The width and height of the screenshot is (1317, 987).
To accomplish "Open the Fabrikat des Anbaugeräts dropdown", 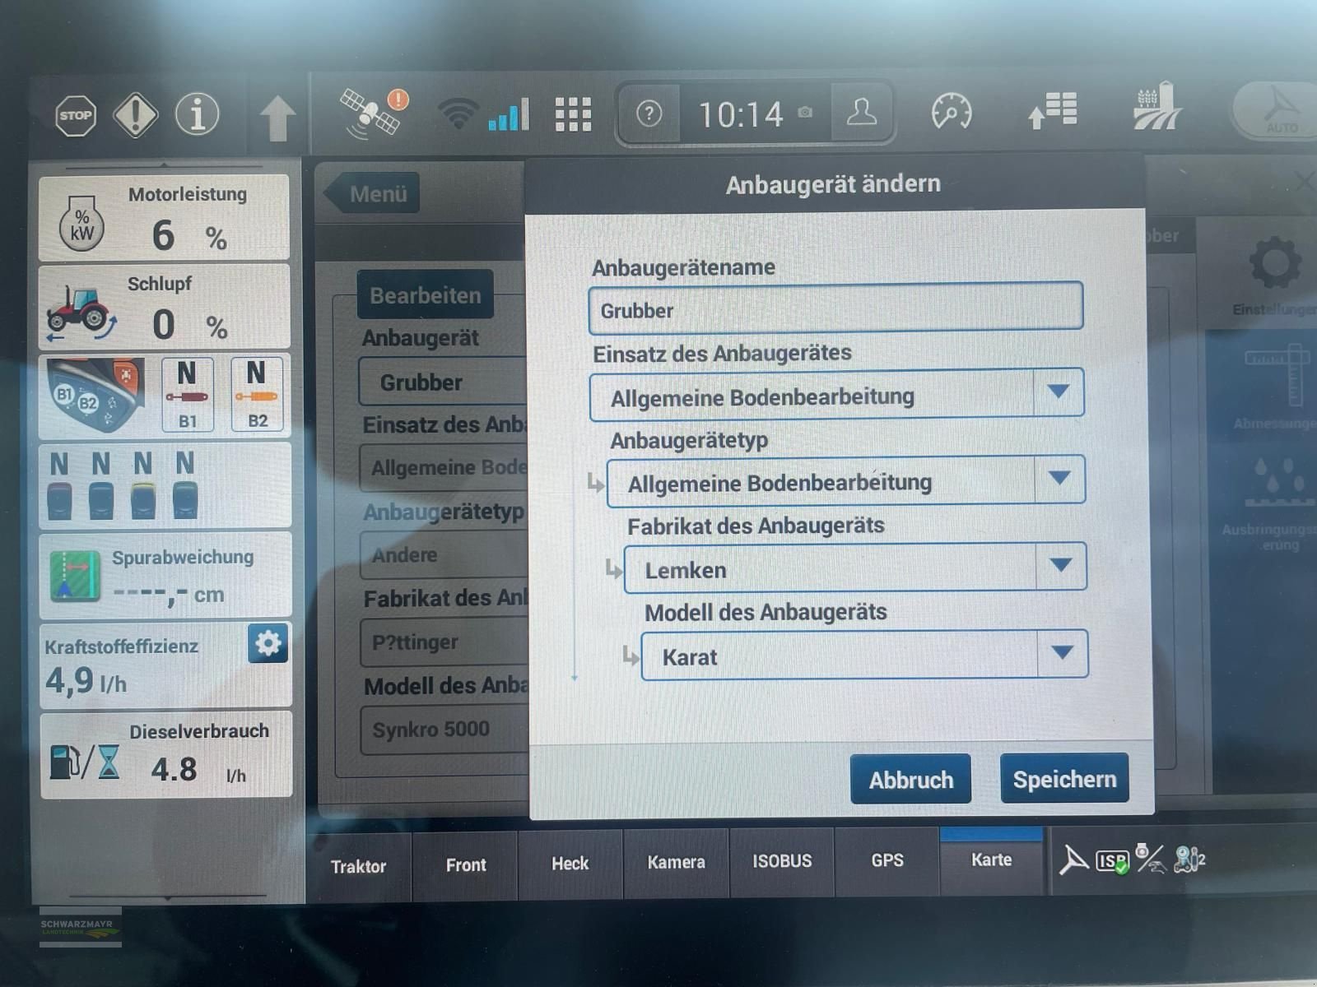I will [x=1060, y=567].
